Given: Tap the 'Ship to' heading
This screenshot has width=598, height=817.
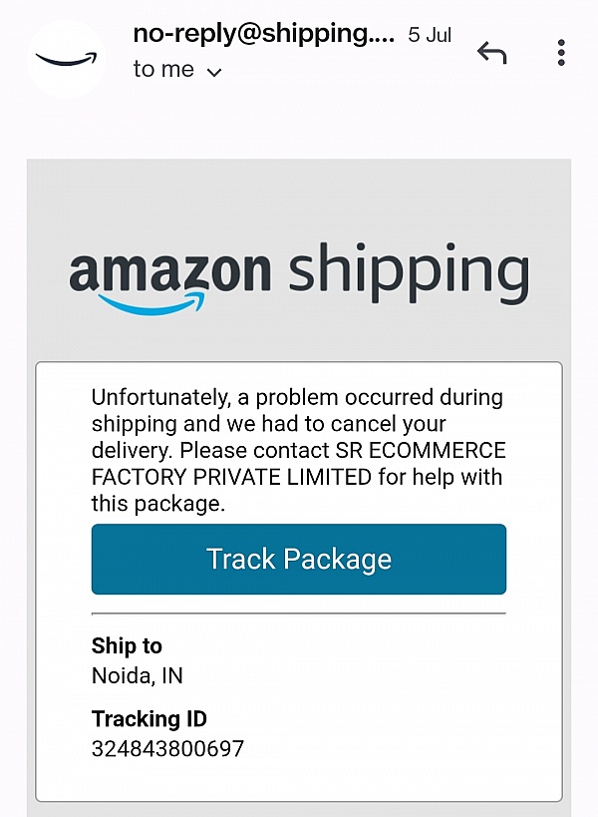Looking at the screenshot, I should pos(127,645).
